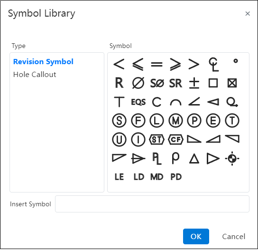258x250 pixels.
Task: Choose the plus-minus tolerance symbol
Action: coord(194,83)
